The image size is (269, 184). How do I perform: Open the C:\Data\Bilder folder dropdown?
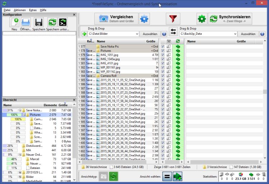(137, 34)
